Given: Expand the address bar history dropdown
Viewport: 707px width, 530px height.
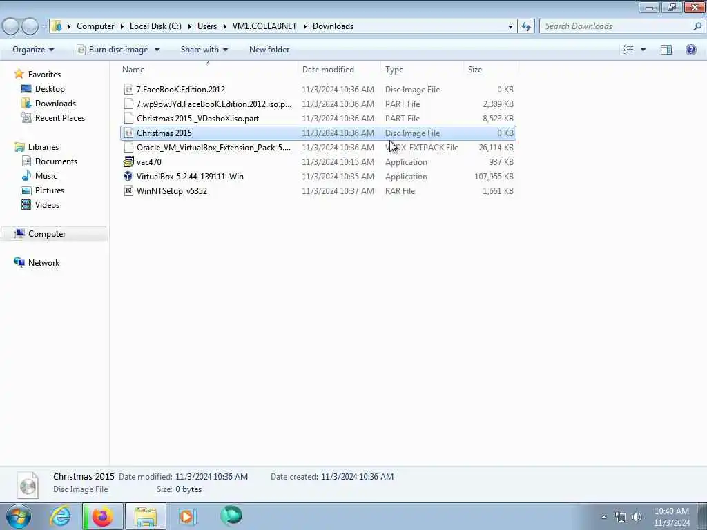Looking at the screenshot, I should [510, 27].
